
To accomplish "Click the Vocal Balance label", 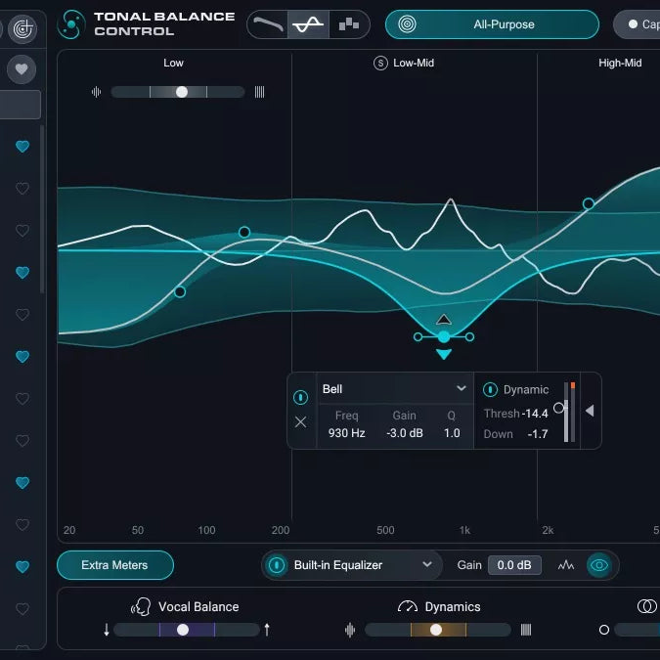I will (198, 607).
